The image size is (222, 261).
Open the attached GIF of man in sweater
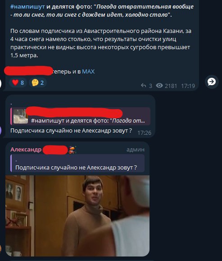pos(77,216)
